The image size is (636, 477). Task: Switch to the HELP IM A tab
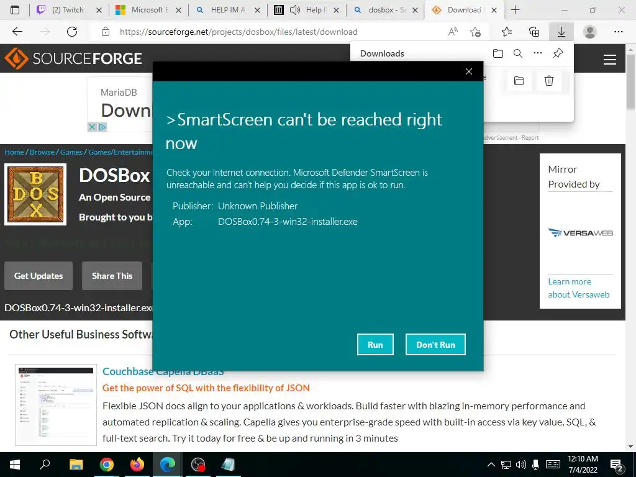coord(229,10)
